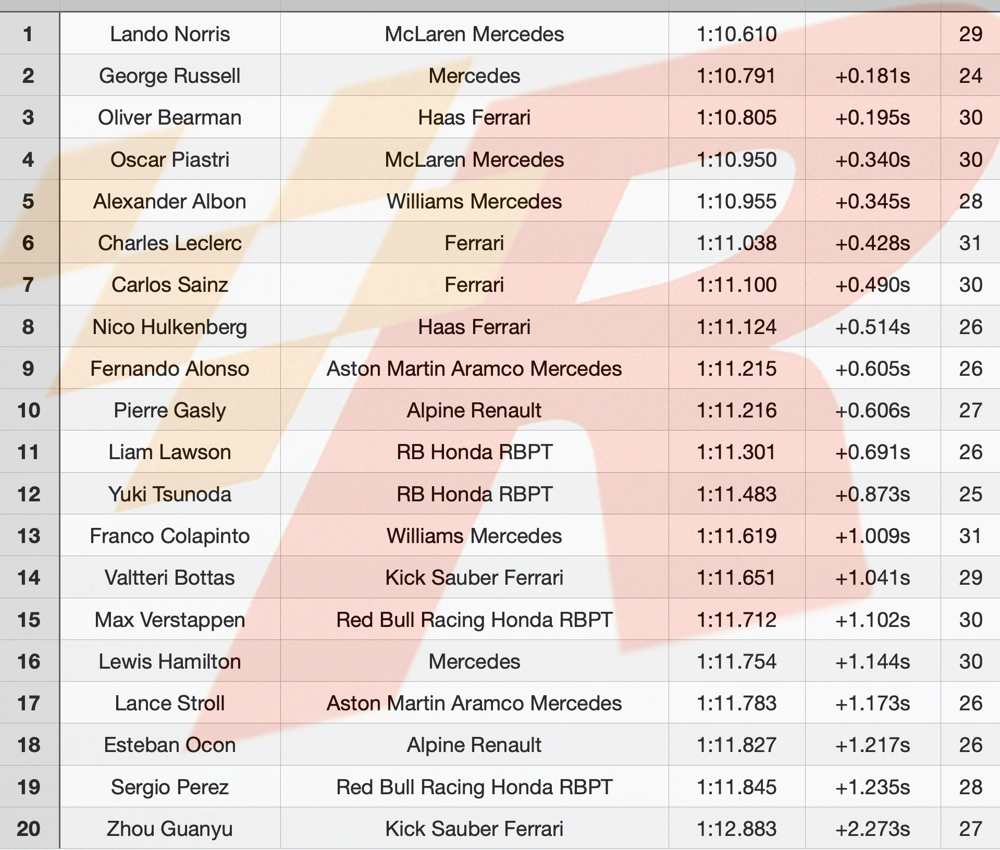
Task: Select the Alpine Renault cell for Esteban Ocon
Action: (474, 745)
